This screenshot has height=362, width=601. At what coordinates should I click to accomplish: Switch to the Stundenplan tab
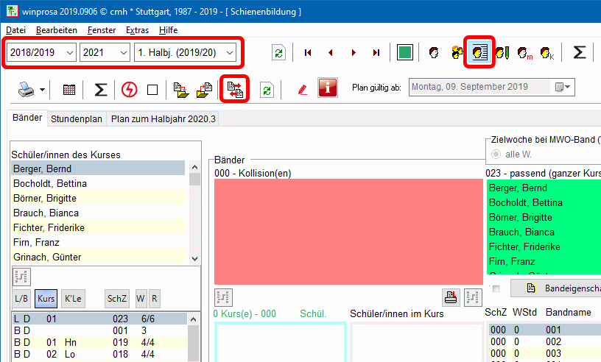[77, 118]
